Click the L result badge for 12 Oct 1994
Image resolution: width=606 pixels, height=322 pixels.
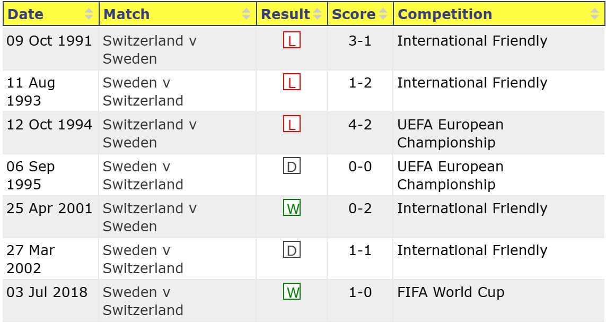292,125
